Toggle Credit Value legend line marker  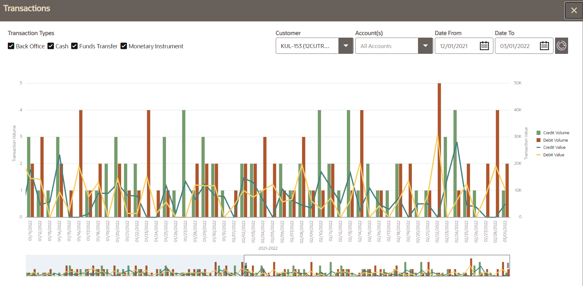[x=539, y=147]
